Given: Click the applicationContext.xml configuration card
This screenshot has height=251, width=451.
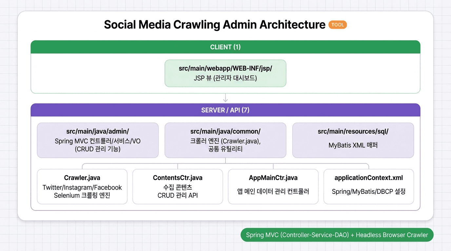Looking at the screenshot, I should point(368,187).
